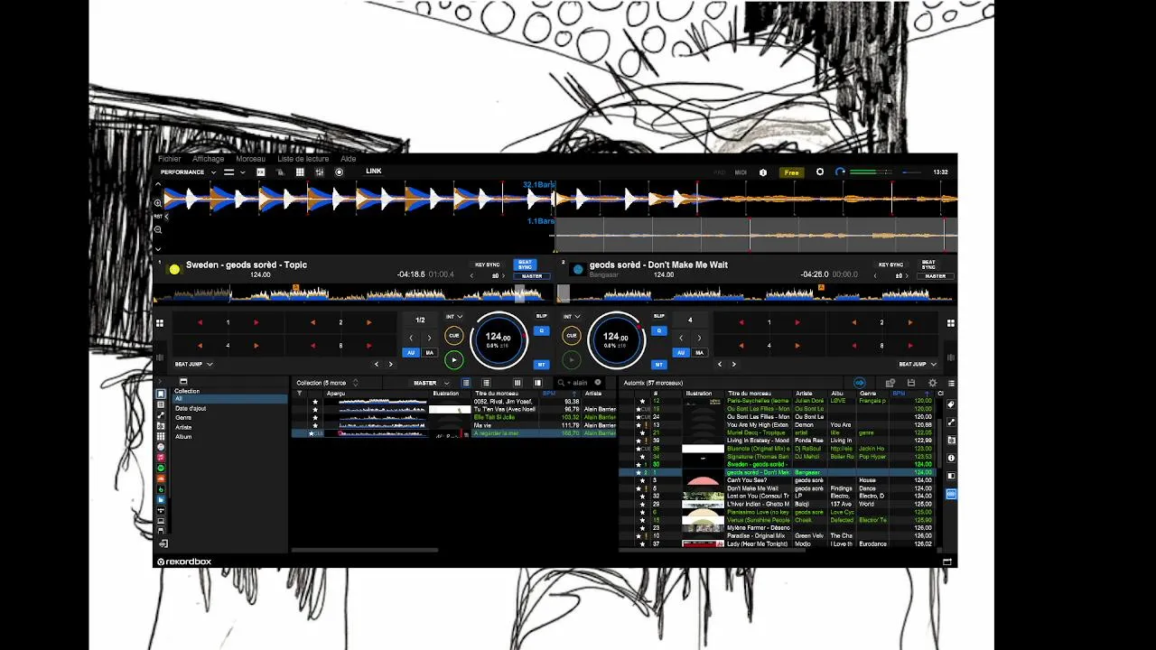
Task: Expand the Collection tree picker arrows
Action: pos(356,383)
